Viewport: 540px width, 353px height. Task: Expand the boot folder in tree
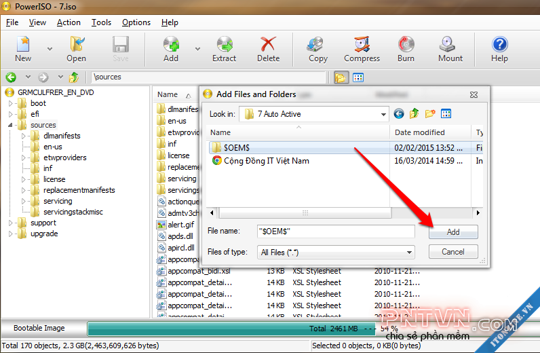click(10, 103)
